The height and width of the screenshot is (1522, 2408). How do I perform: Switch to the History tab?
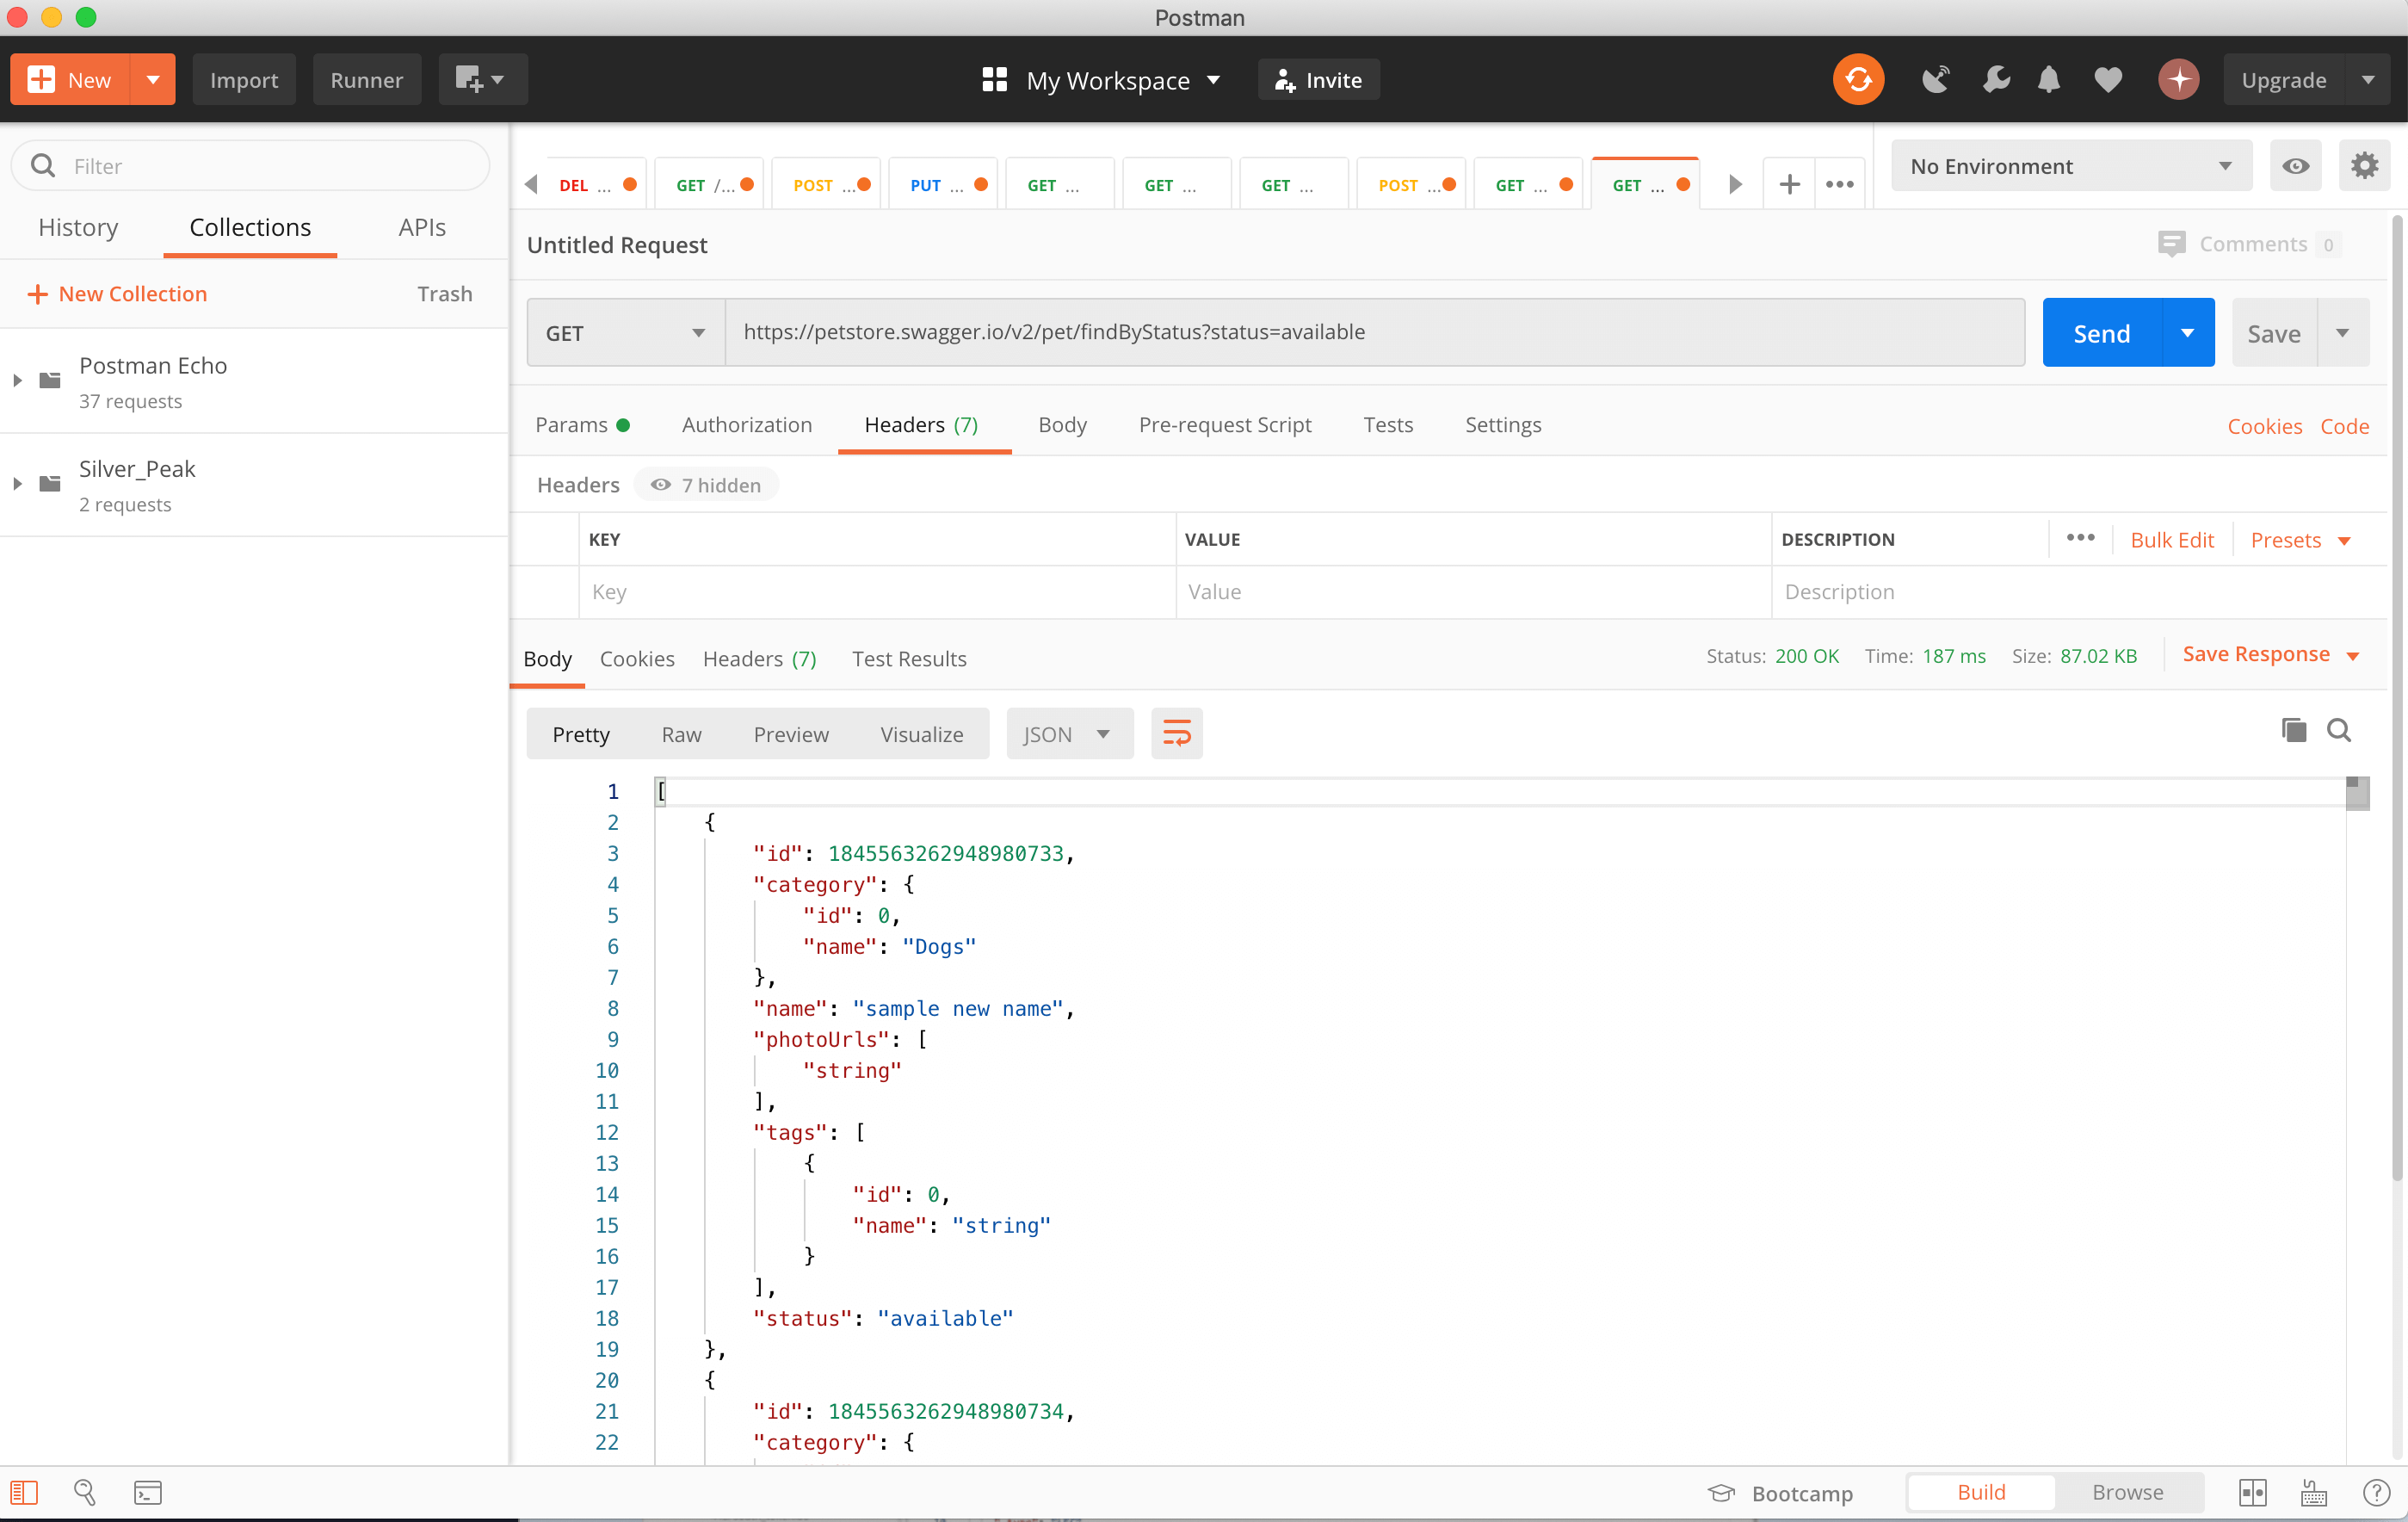tap(78, 228)
